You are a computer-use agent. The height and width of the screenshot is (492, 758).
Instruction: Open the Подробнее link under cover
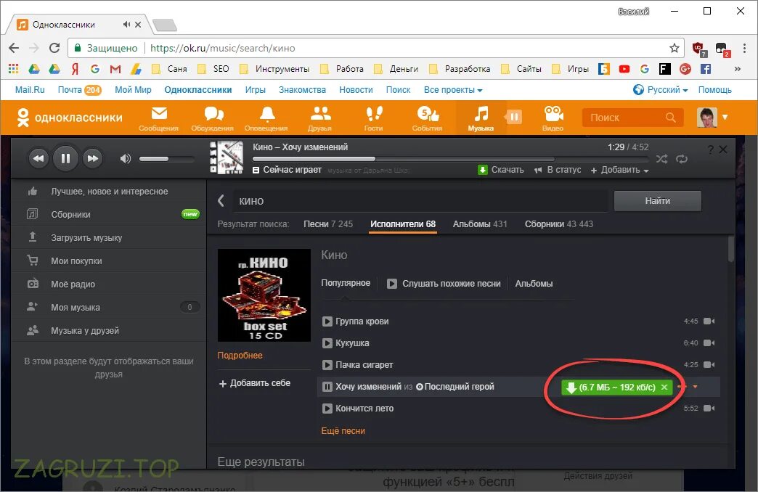(x=240, y=356)
